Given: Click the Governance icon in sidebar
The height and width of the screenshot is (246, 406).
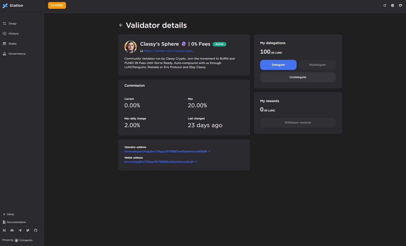Looking at the screenshot, I should [4, 54].
